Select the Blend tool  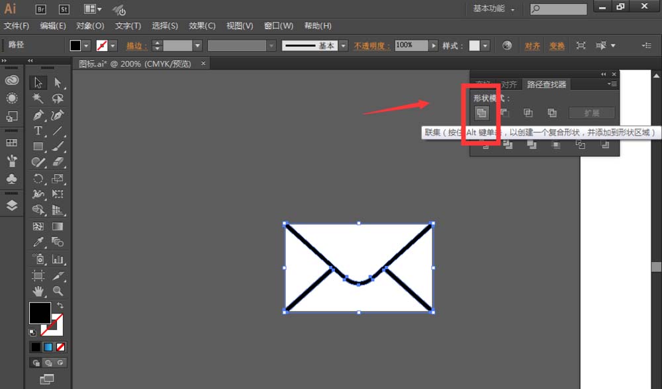(58, 242)
